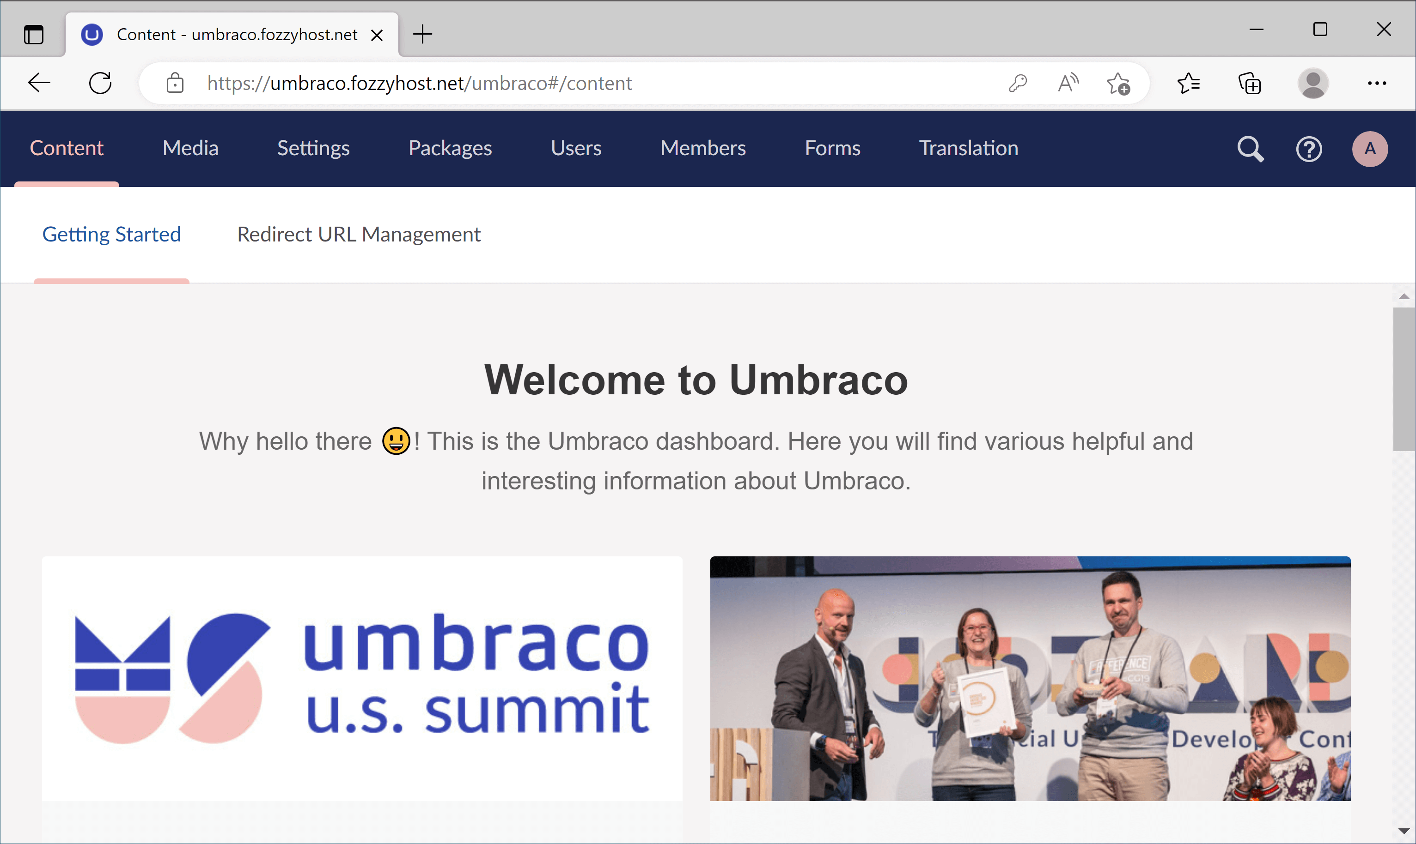
Task: Open saved password key icon
Action: (1018, 83)
